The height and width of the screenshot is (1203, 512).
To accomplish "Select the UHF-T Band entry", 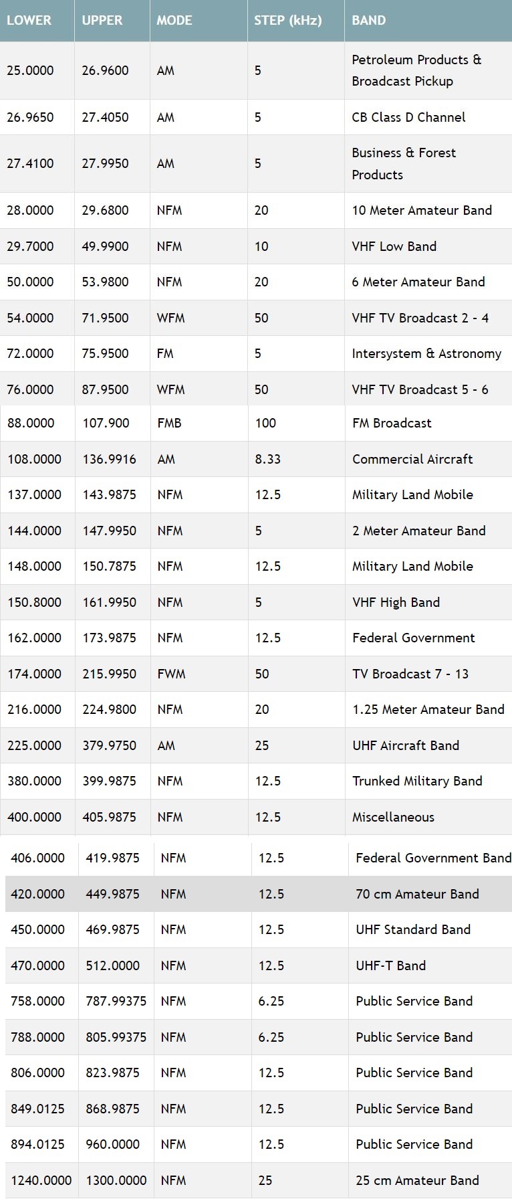I will click(430, 965).
